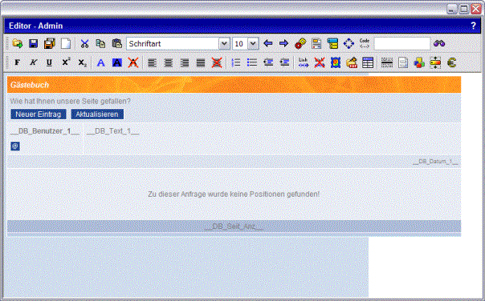Click the Code view toggle icon
The width and height of the screenshot is (485, 301).
tap(365, 43)
